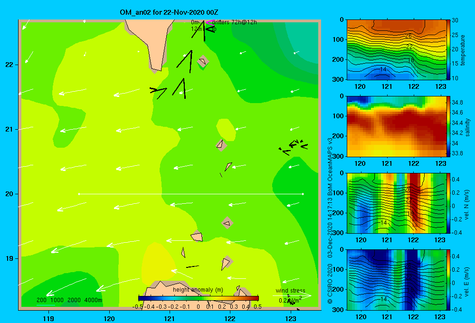The height and width of the screenshot is (323, 475).
Task: Click longitude label 119 below the main map
Action: click(48, 318)
